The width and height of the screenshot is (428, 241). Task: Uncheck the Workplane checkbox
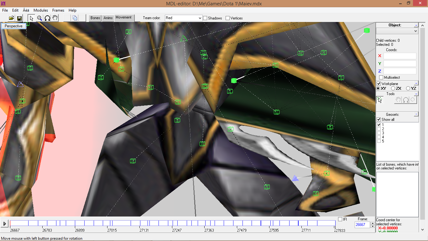tap(378, 84)
